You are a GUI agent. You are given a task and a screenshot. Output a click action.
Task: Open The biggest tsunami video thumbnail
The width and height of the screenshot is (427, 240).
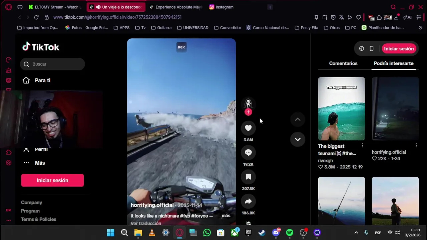point(341,109)
